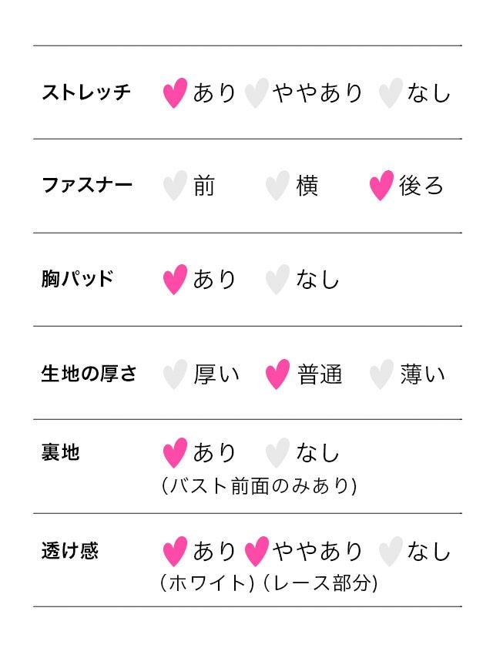The height and width of the screenshot is (658, 493).
Task: Click the pink heart for 透け感 あり
Action: click(175, 552)
